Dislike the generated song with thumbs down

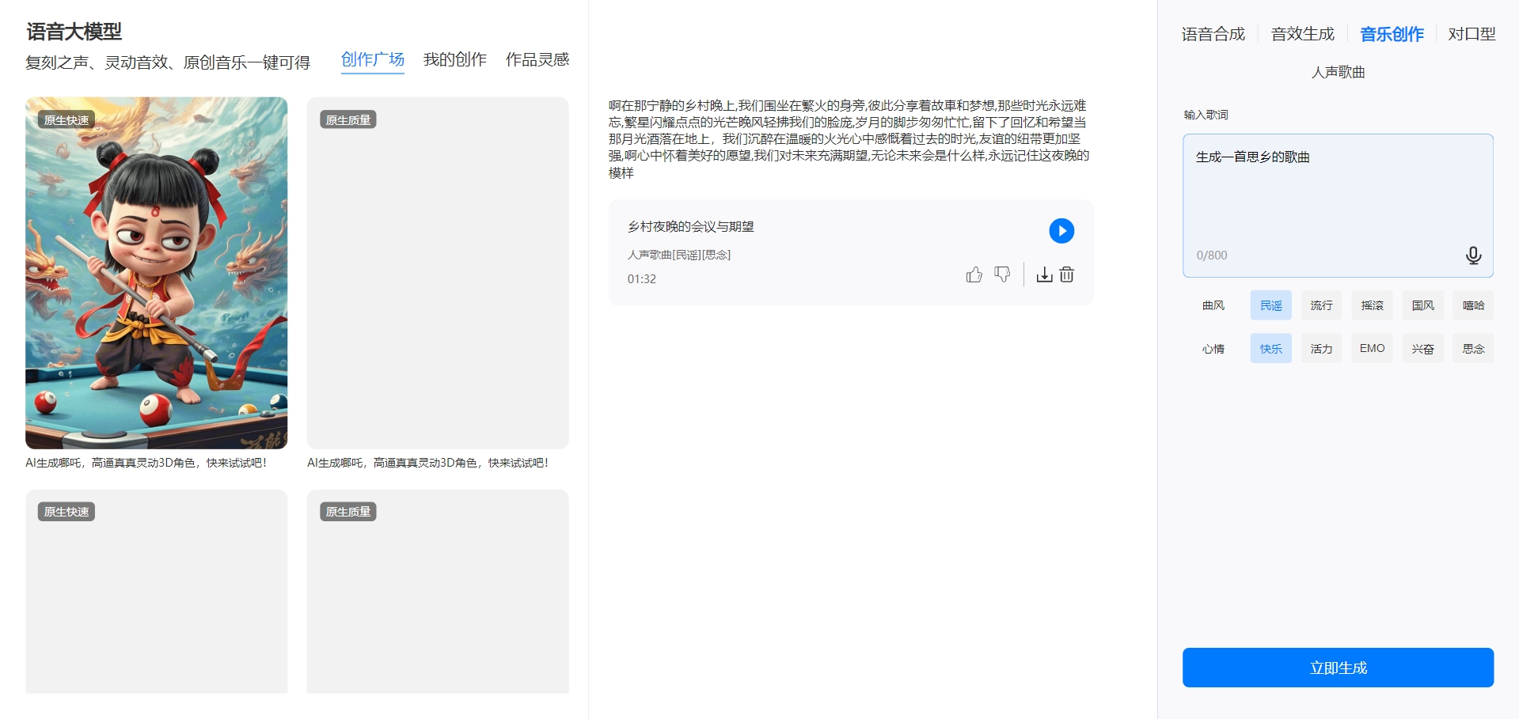[1002, 274]
